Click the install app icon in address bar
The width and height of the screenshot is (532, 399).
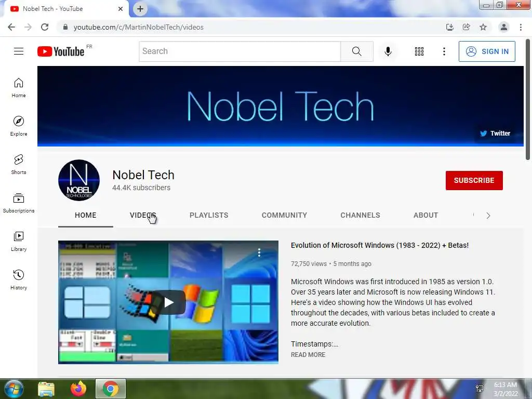pos(449,27)
